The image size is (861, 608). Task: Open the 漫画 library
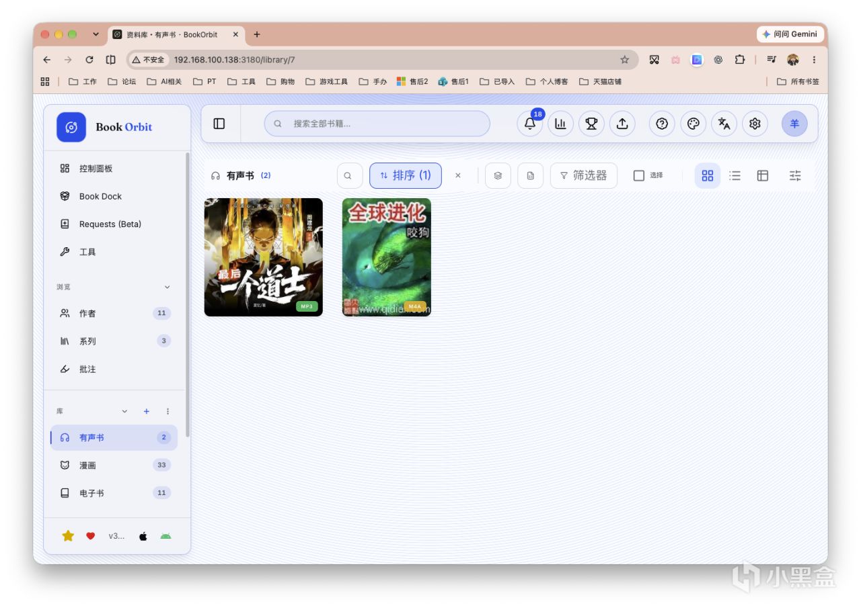(114, 465)
